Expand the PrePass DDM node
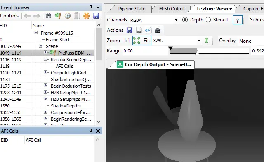 click(x=45, y=52)
